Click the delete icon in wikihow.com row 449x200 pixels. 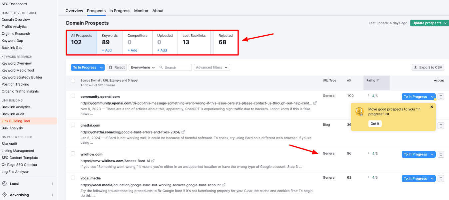tap(441, 154)
